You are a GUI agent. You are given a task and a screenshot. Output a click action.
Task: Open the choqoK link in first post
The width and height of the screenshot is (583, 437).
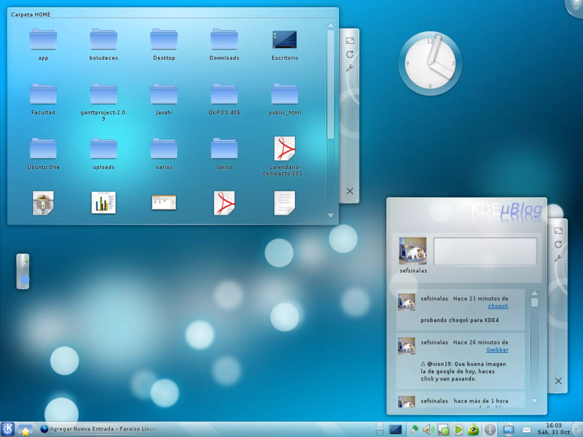498,306
